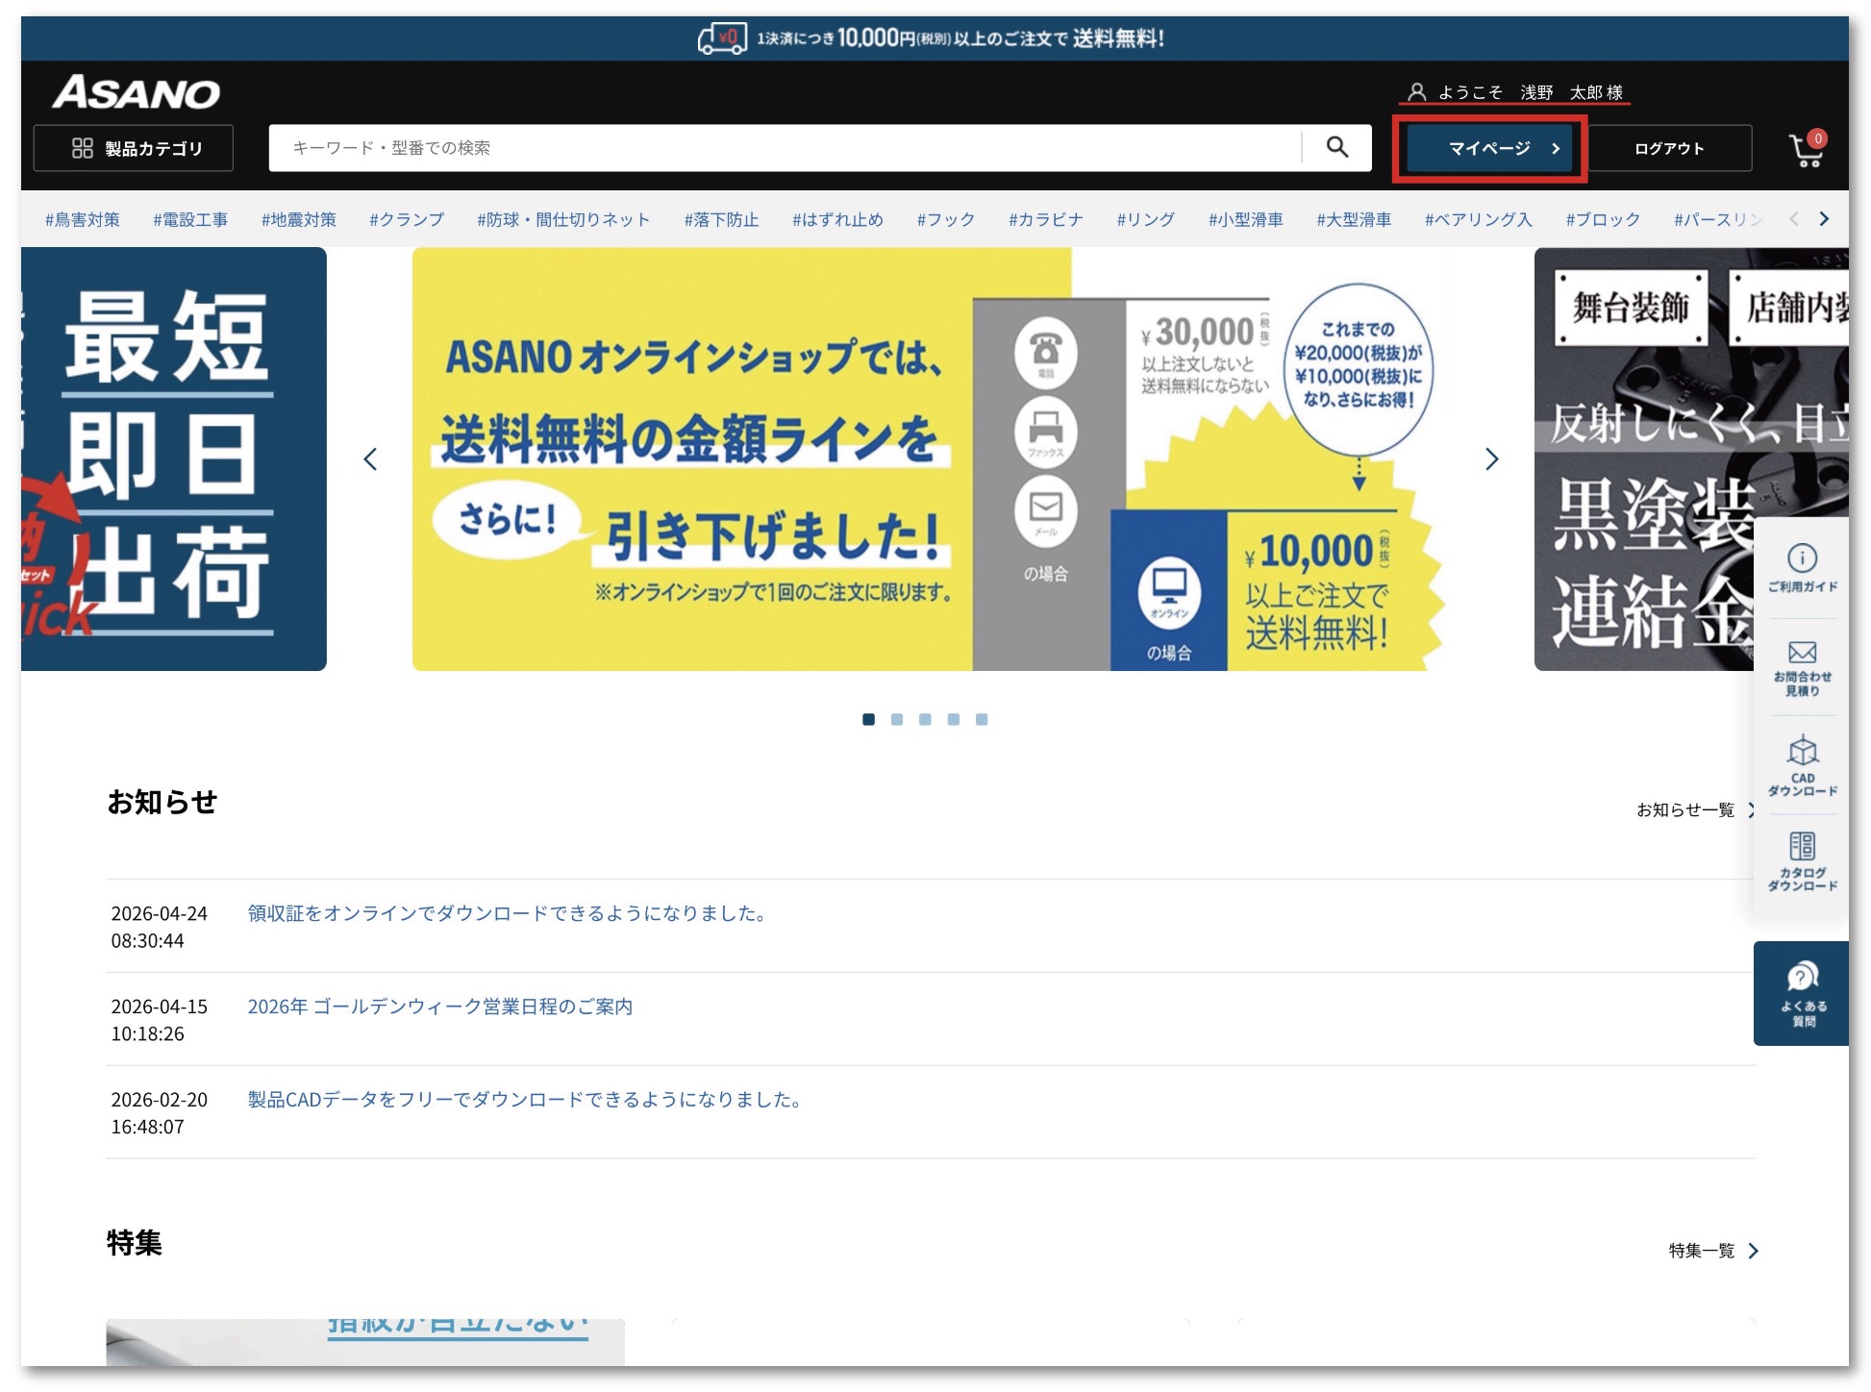Viewport: 1871px width, 1392px height.
Task: Go to fourth carousel dot
Action: (x=953, y=719)
